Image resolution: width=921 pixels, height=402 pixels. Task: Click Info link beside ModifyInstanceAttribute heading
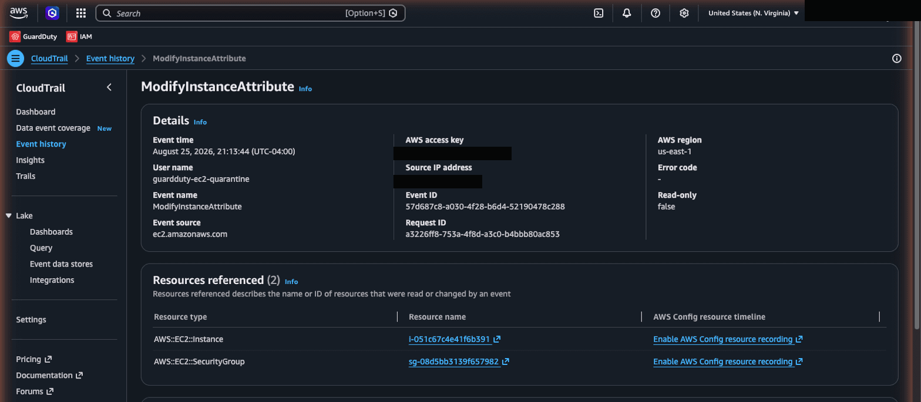(x=305, y=89)
